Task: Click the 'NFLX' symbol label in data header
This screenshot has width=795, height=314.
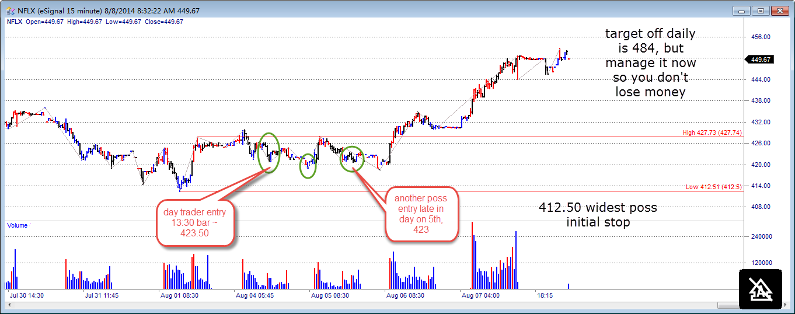Action: (x=13, y=22)
